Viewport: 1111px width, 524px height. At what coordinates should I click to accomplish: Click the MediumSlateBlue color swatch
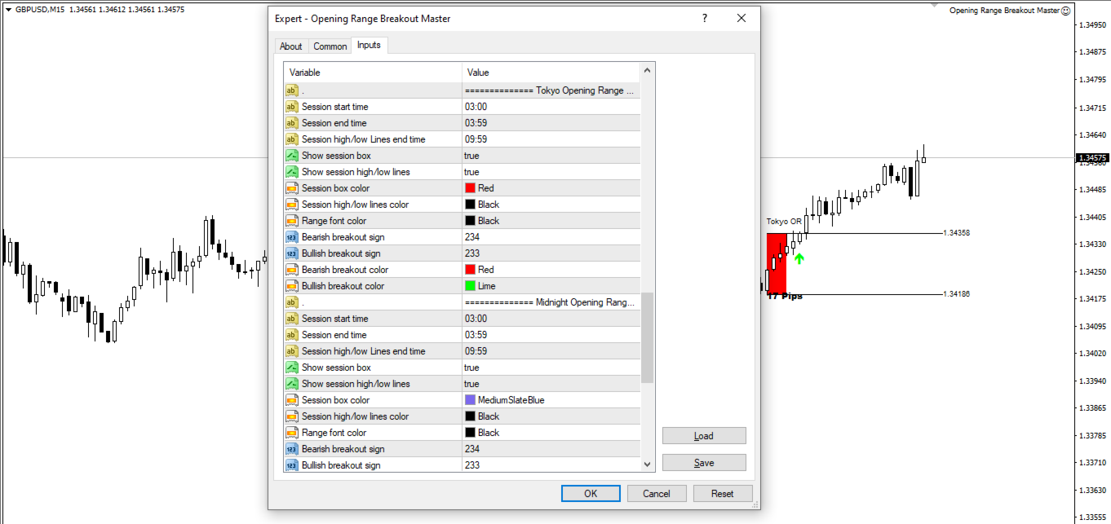469,400
